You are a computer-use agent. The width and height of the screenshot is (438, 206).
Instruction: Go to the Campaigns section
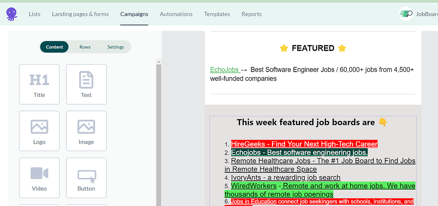coord(134,14)
